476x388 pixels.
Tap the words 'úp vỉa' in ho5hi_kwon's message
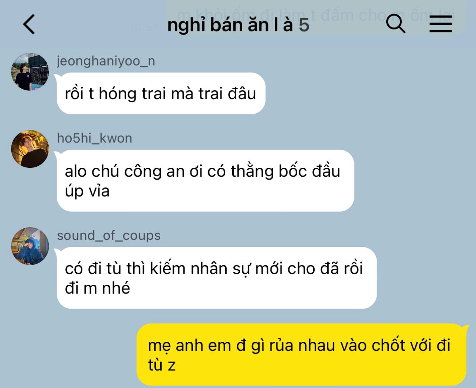point(87,191)
